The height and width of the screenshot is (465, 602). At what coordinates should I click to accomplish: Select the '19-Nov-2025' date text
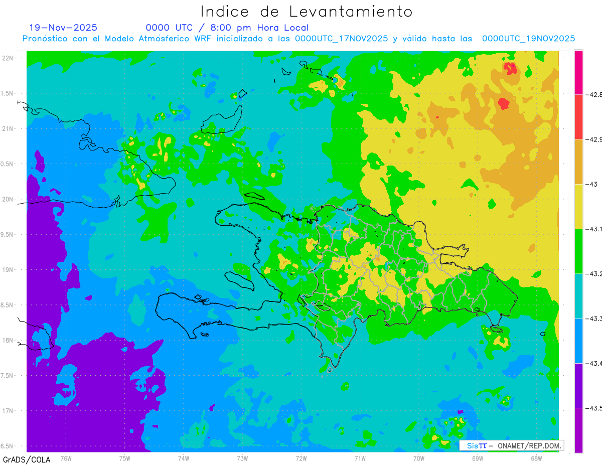(63, 28)
